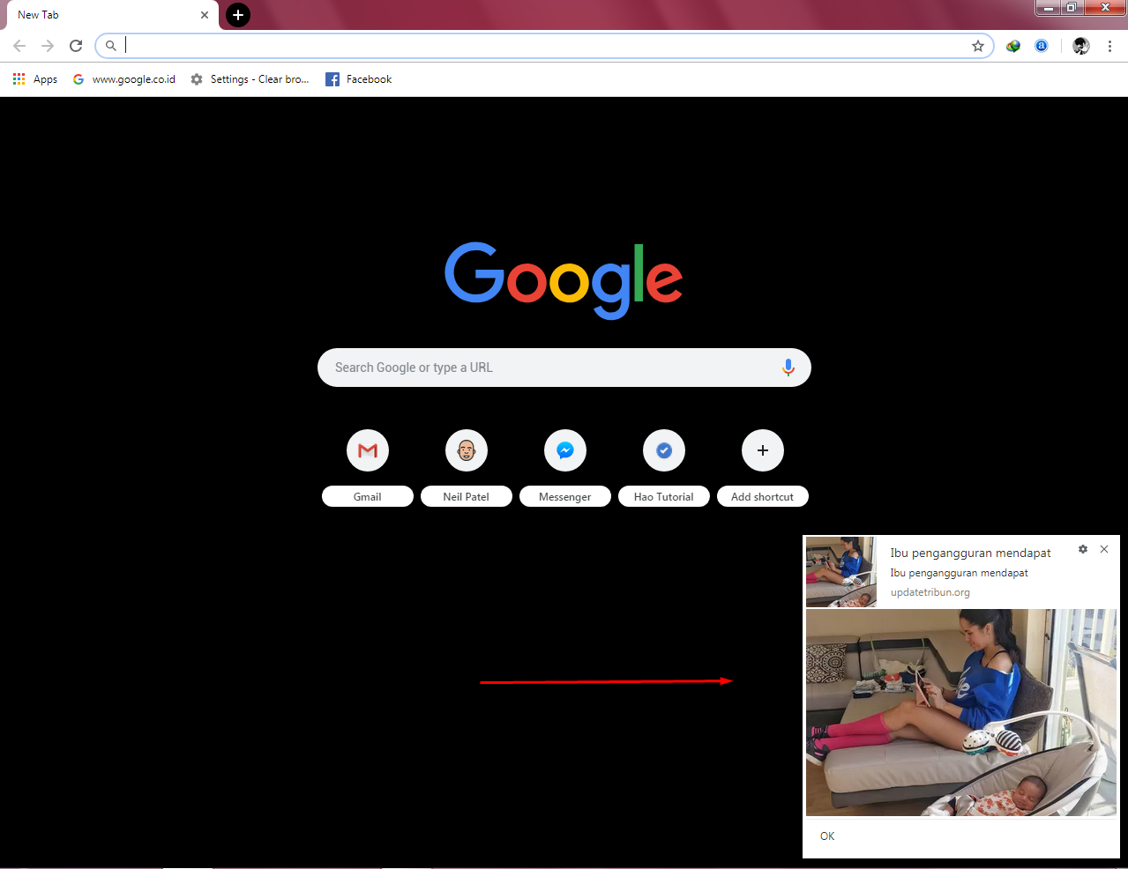1128x869 pixels.
Task: Open the Messenger shortcut
Action: [x=564, y=450]
